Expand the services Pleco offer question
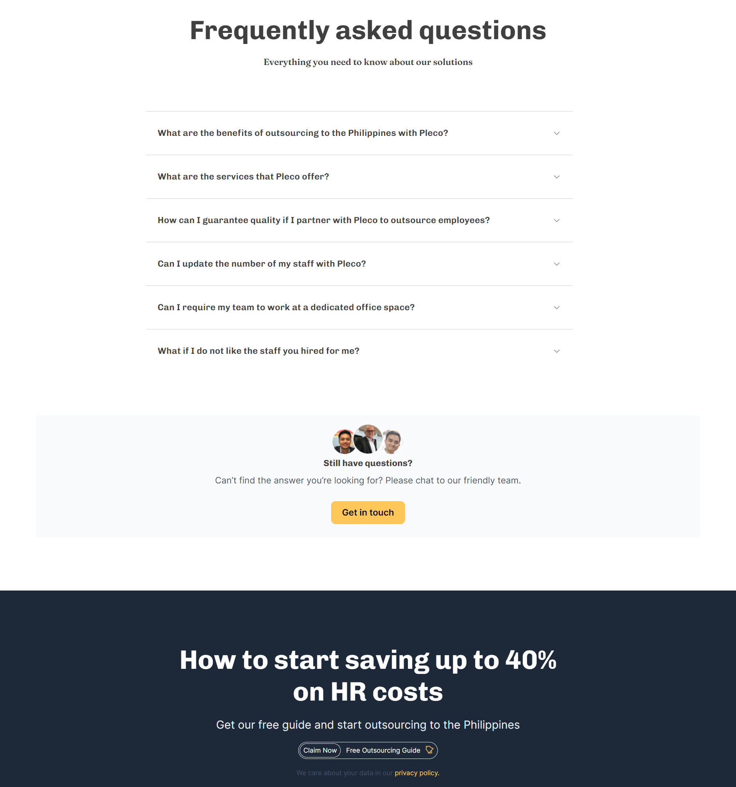Viewport: 736px width, 787px height. click(557, 177)
